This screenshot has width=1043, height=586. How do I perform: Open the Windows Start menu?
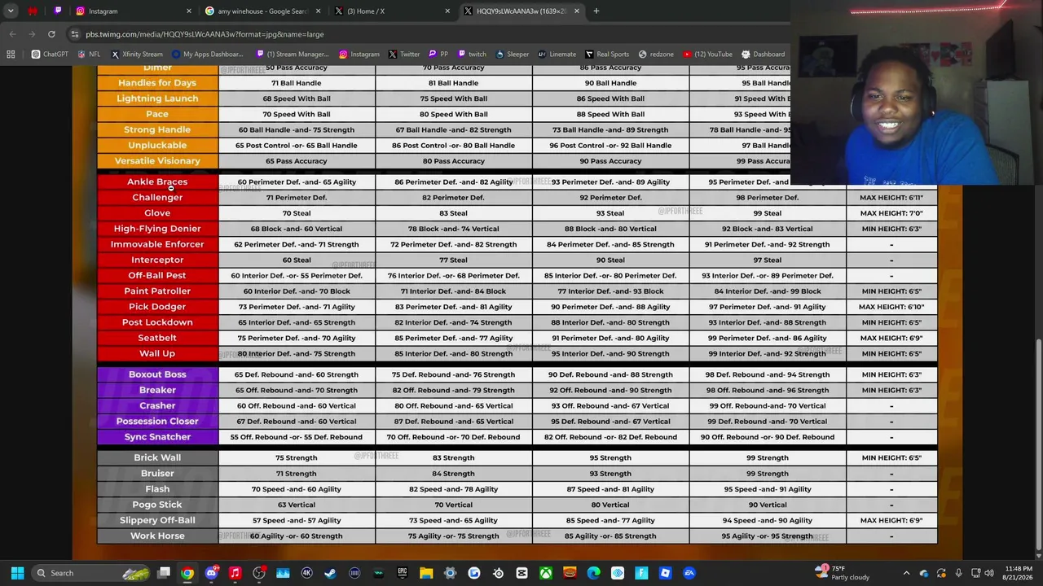tap(17, 573)
